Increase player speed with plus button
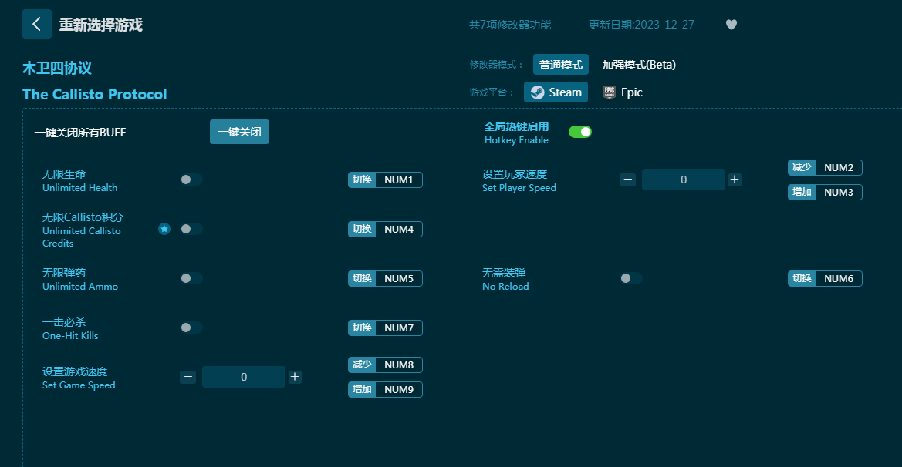 pos(735,180)
